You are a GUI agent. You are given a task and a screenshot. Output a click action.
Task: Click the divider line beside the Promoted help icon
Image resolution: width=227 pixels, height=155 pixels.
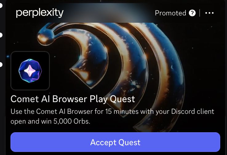tap(200, 13)
